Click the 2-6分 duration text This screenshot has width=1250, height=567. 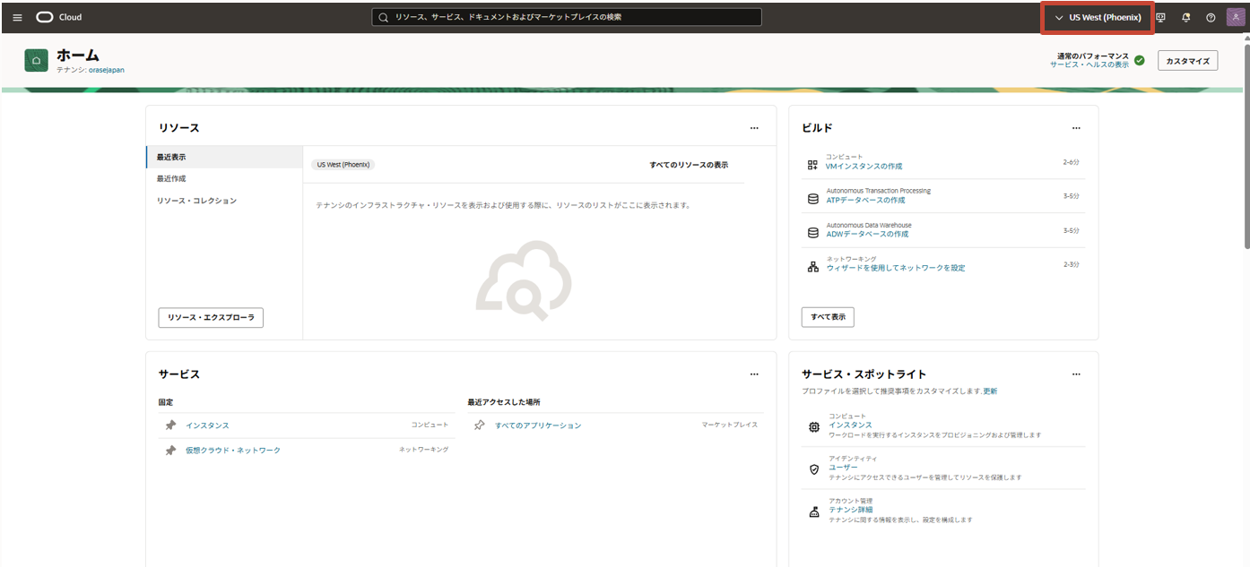(x=1071, y=162)
